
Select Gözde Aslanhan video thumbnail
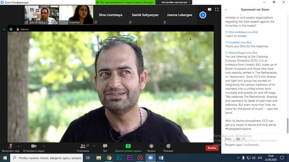tap(76, 15)
